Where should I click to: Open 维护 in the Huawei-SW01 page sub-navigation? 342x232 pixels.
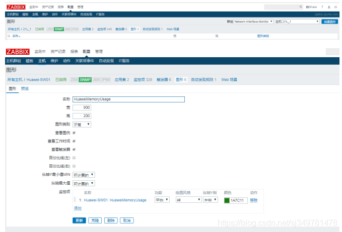(54, 61)
